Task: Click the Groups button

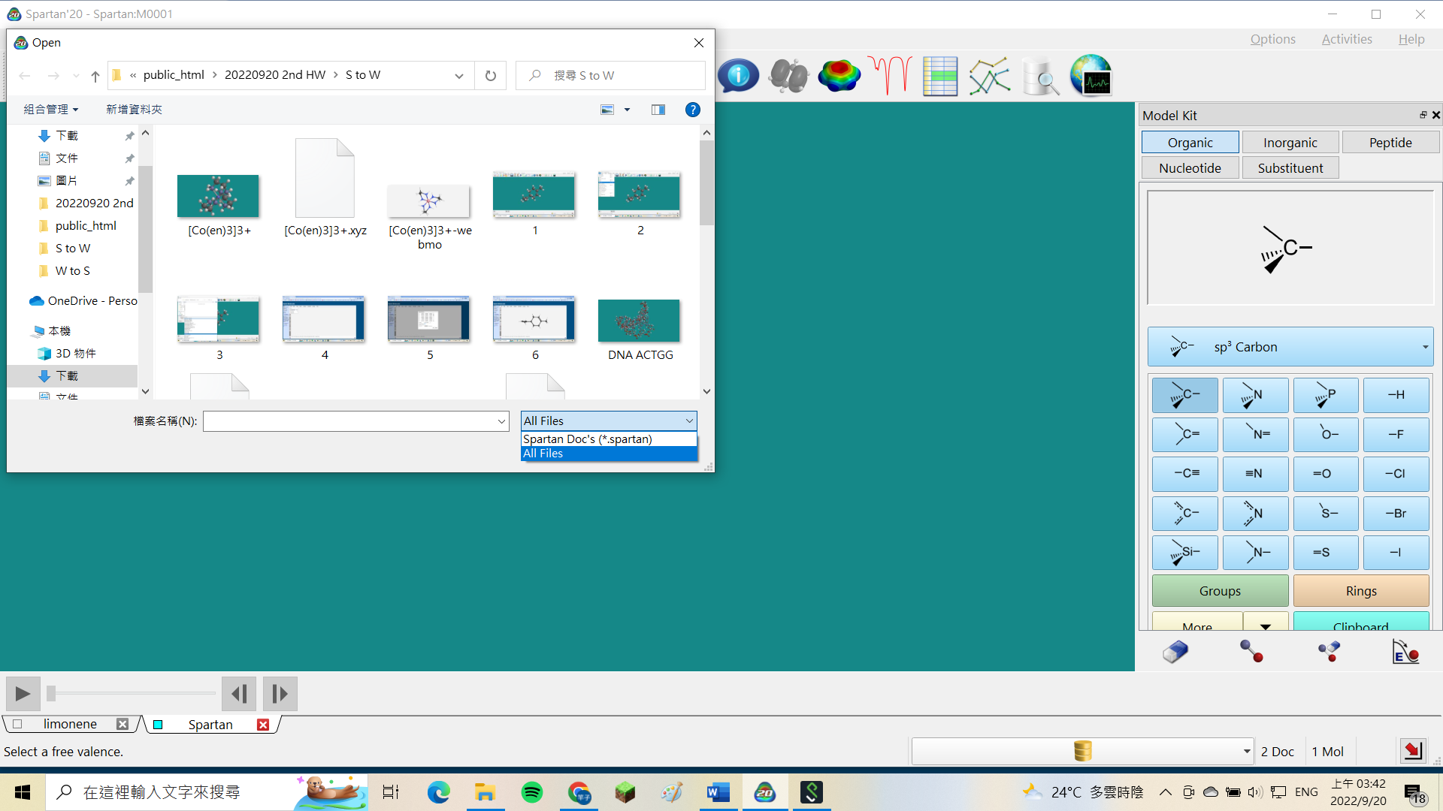Action: click(1220, 591)
